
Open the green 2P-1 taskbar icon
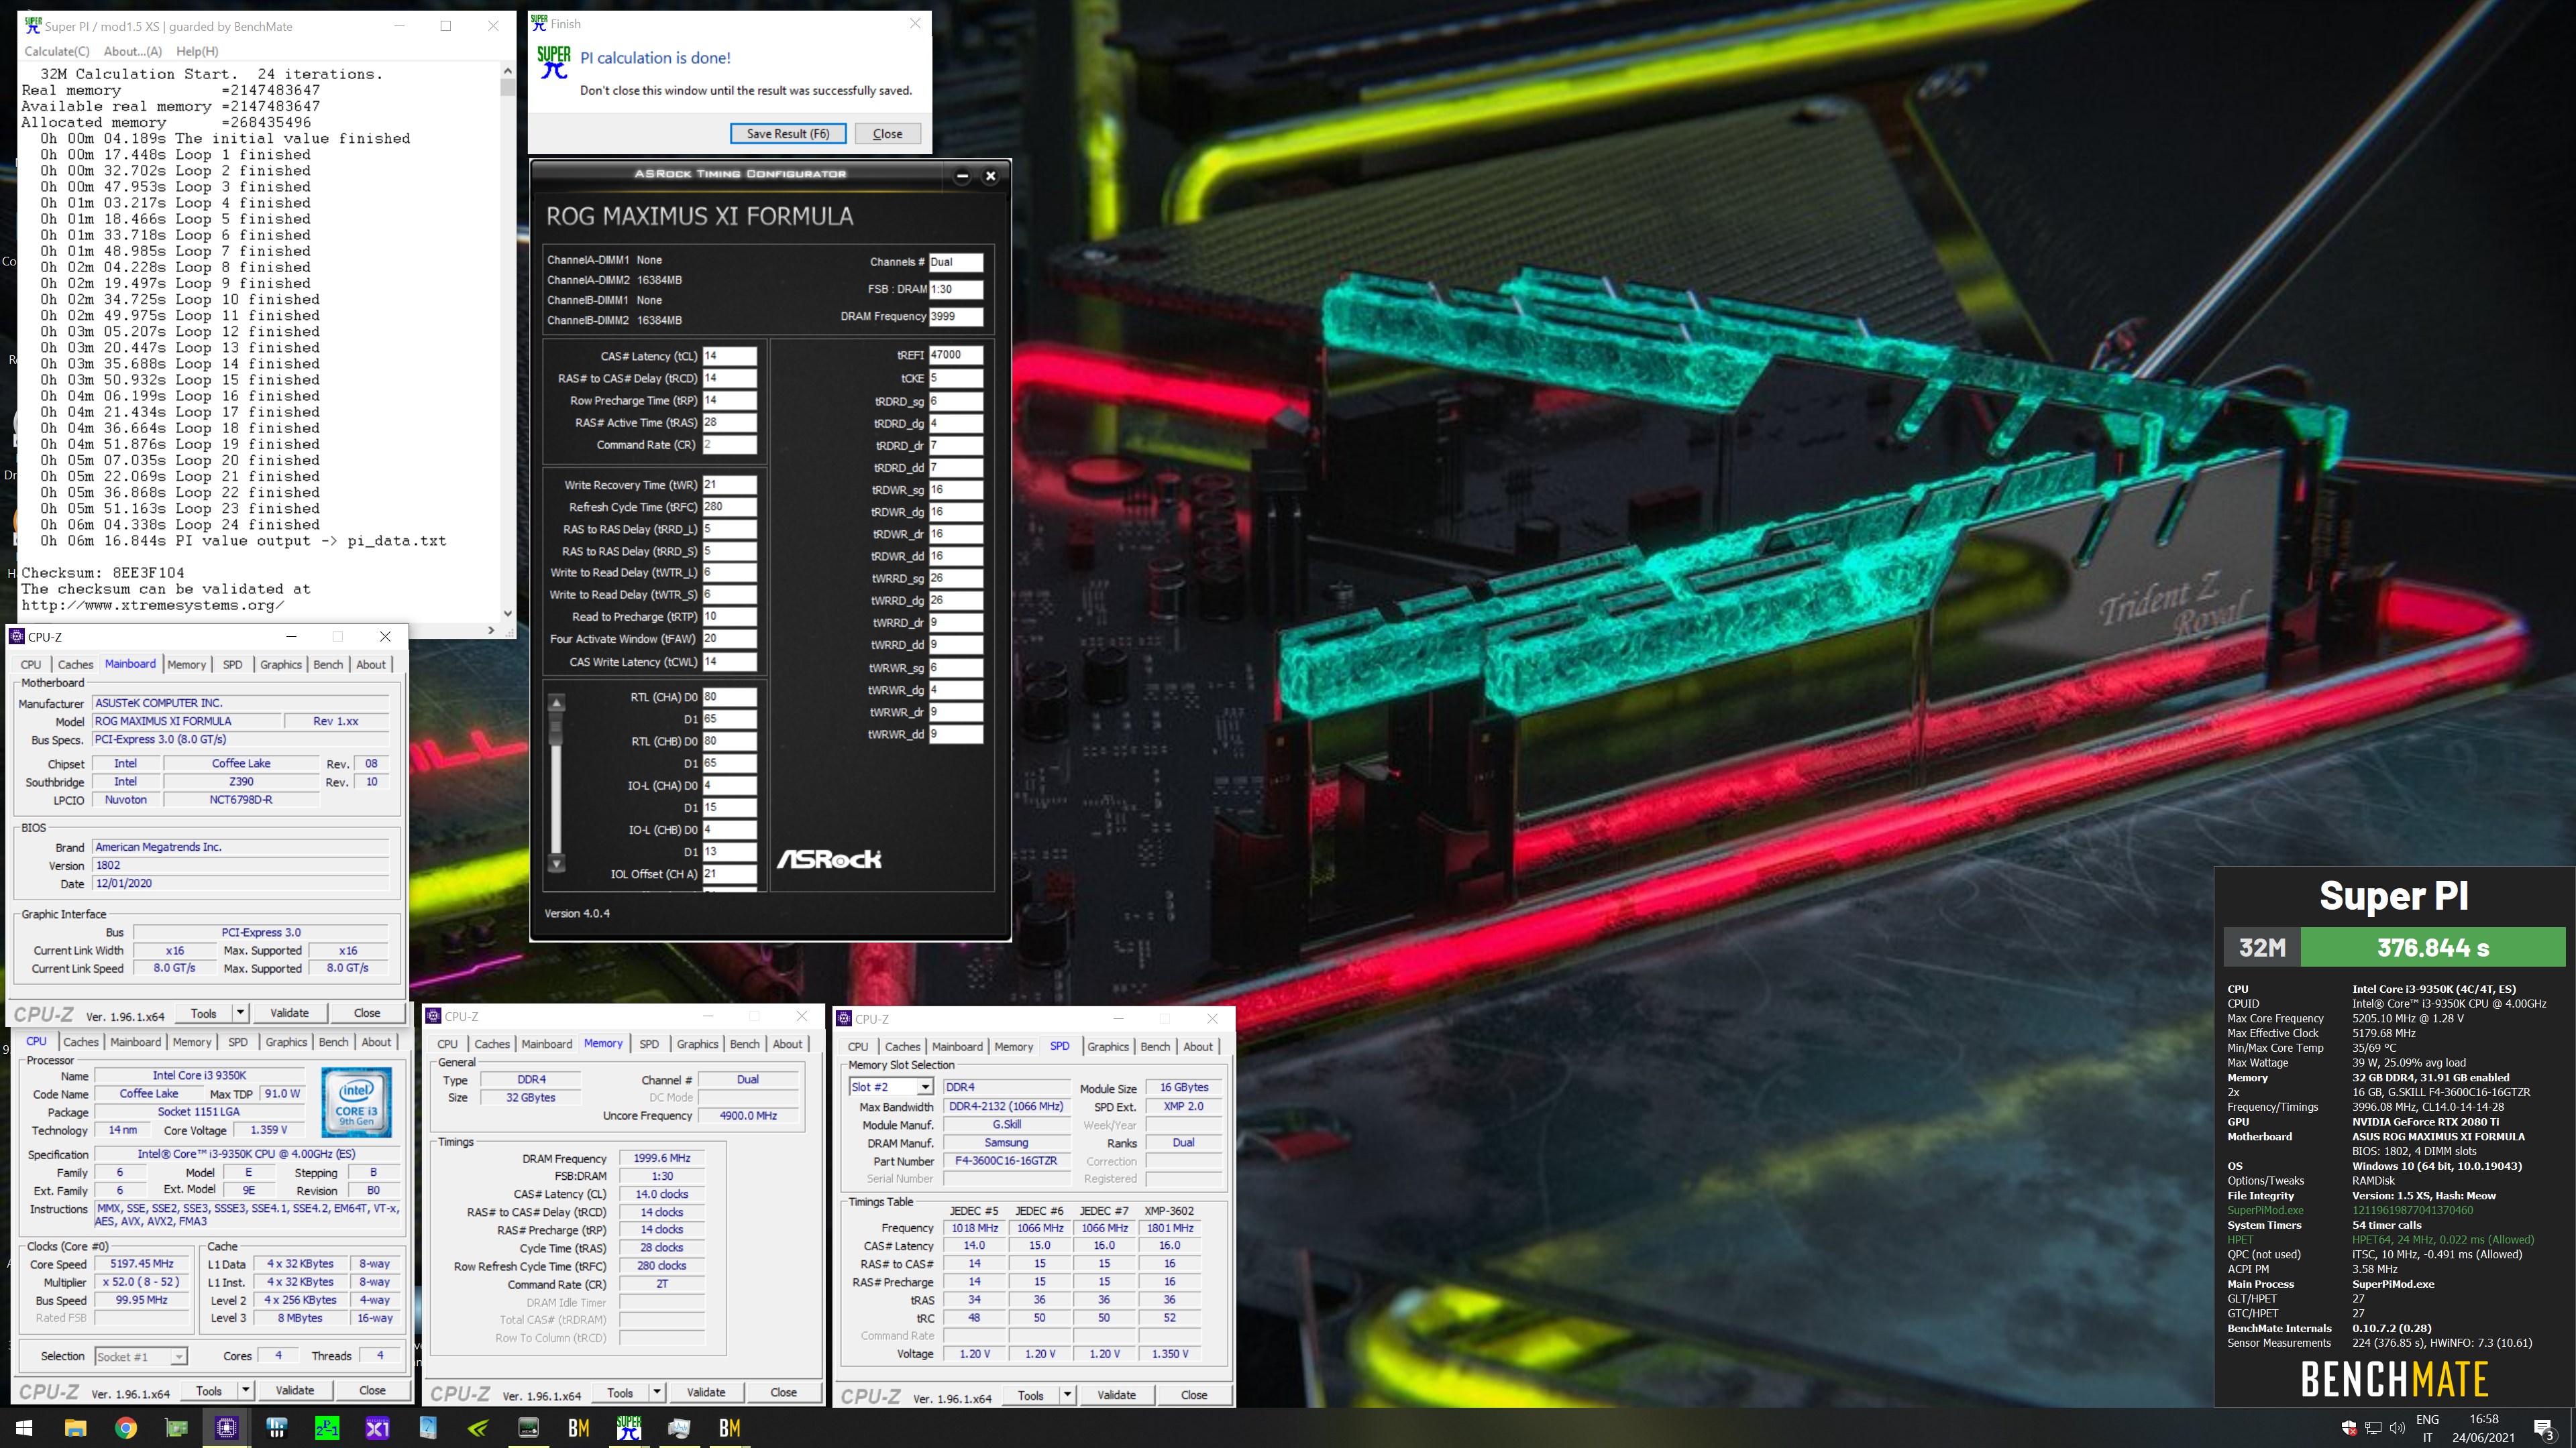pos(327,1428)
